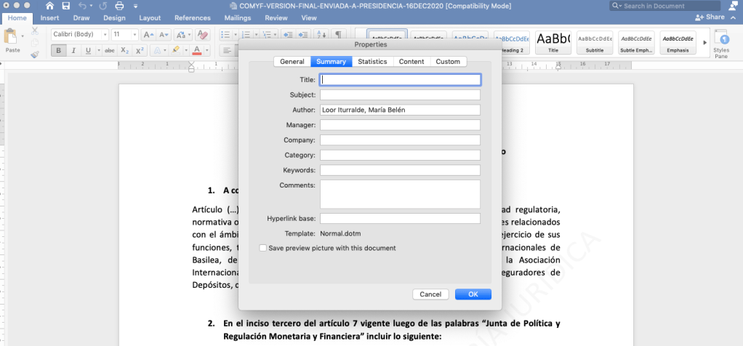Click the Save icon in the title bar

coord(65,6)
